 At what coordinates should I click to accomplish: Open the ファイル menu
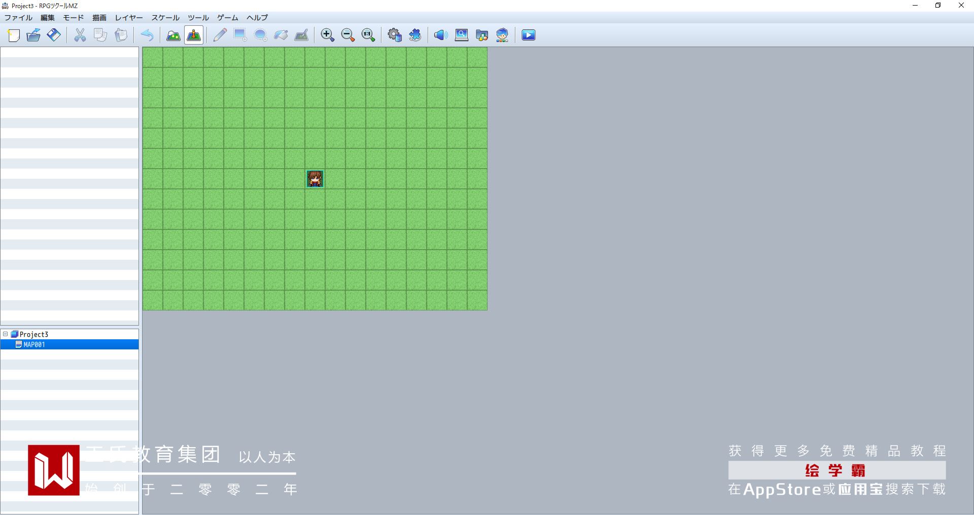point(18,18)
